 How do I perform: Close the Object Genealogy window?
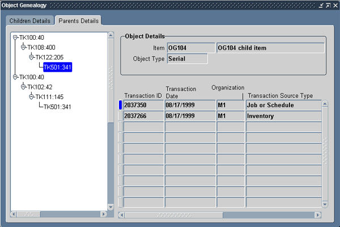pos(335,6)
